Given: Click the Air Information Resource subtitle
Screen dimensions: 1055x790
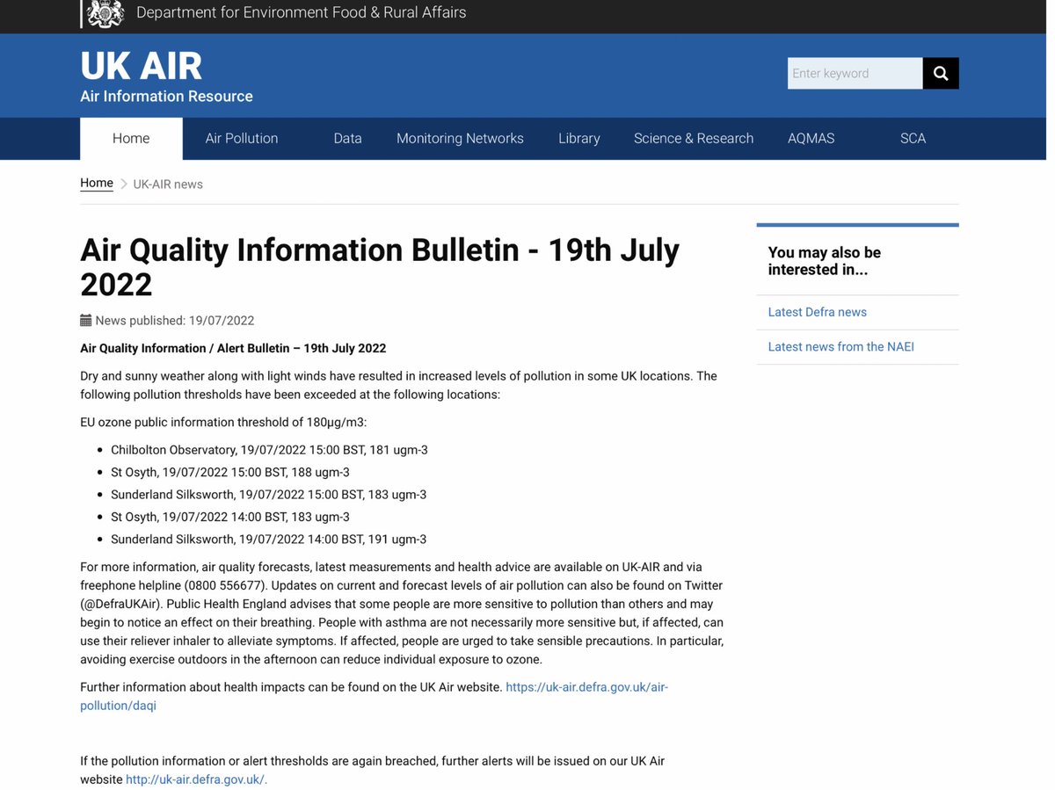Looking at the screenshot, I should pyautogui.click(x=166, y=97).
